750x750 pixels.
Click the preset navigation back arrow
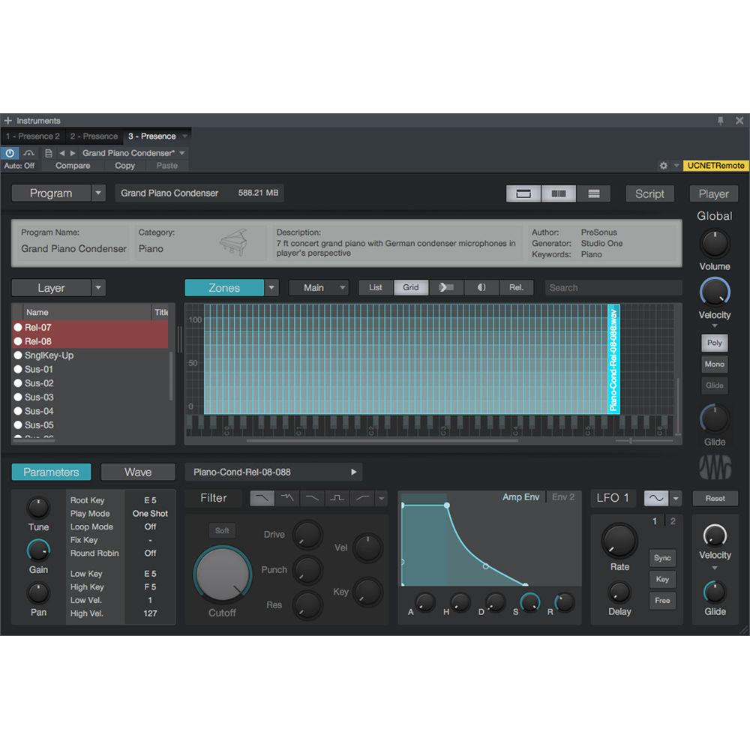point(64,152)
